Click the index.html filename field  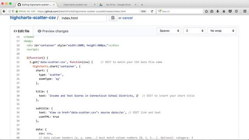click(83, 18)
